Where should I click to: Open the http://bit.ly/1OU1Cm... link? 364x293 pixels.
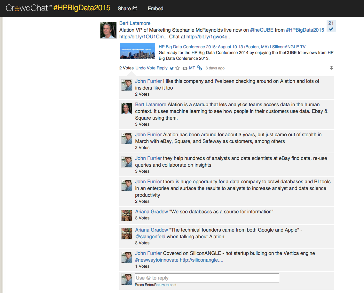144,37
